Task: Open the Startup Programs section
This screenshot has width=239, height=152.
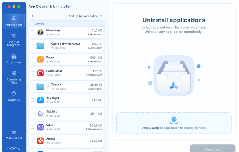Action: click(14, 40)
